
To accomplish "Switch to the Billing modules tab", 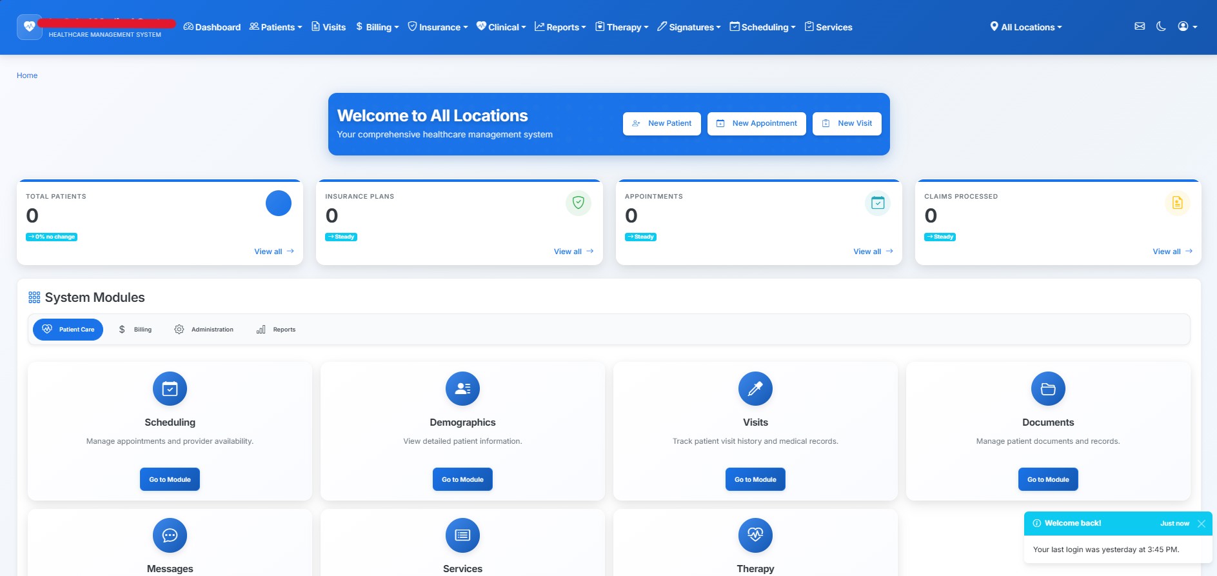I will coord(135,330).
